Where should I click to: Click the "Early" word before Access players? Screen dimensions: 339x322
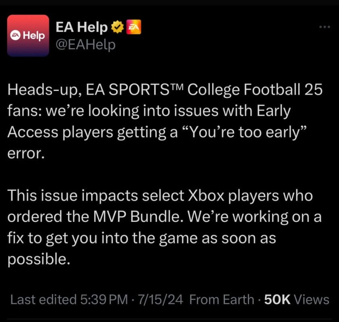[270, 112]
